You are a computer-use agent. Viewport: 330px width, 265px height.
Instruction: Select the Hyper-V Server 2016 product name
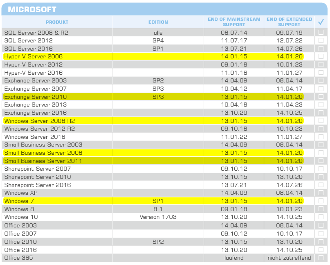34,73
